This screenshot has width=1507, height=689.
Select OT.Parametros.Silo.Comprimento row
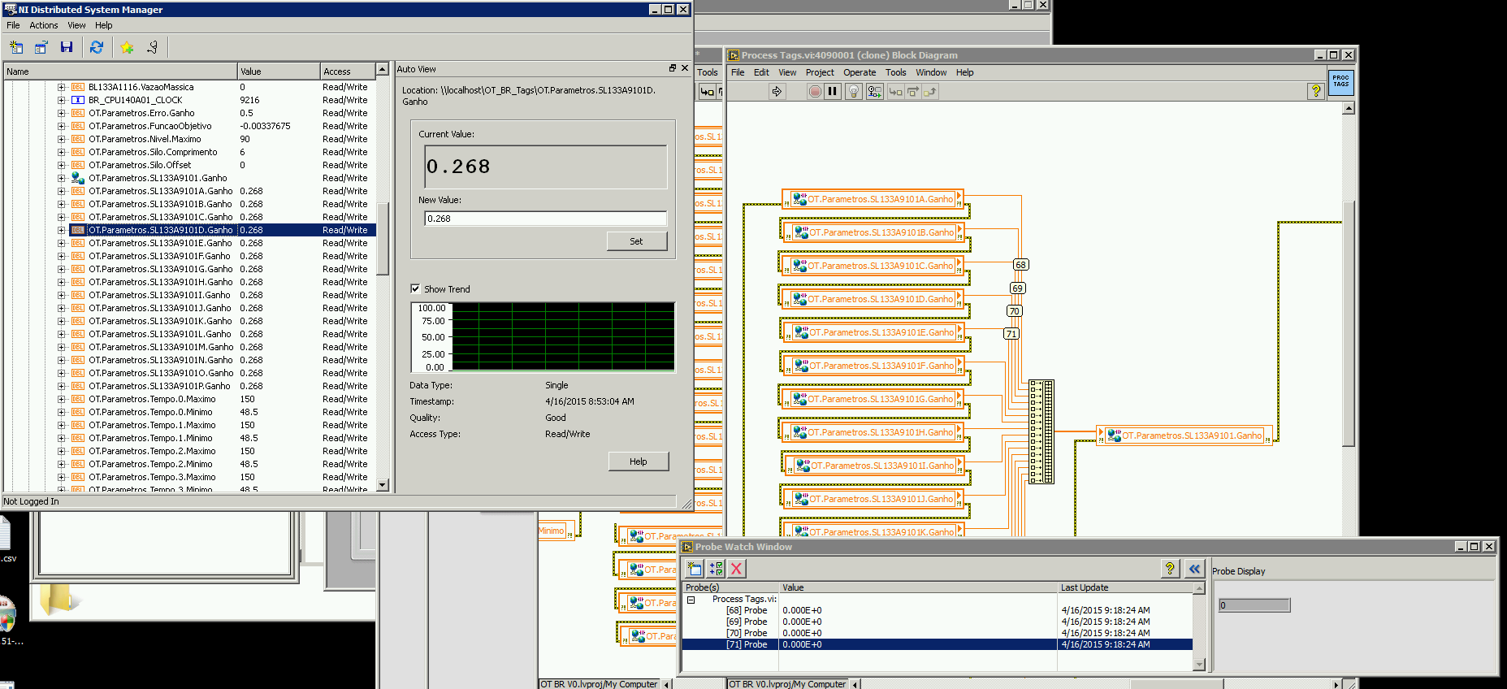point(190,152)
